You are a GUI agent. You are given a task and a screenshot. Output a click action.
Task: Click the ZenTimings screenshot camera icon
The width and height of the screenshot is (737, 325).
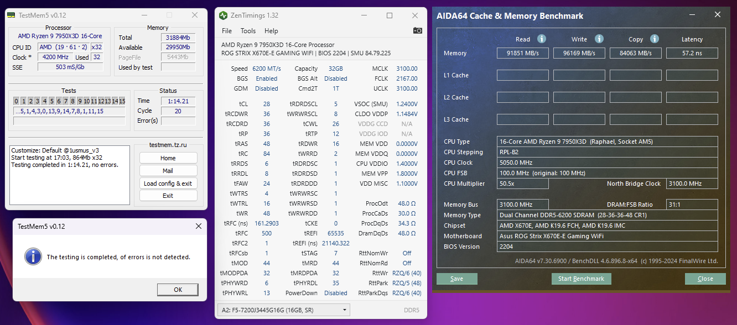click(418, 30)
